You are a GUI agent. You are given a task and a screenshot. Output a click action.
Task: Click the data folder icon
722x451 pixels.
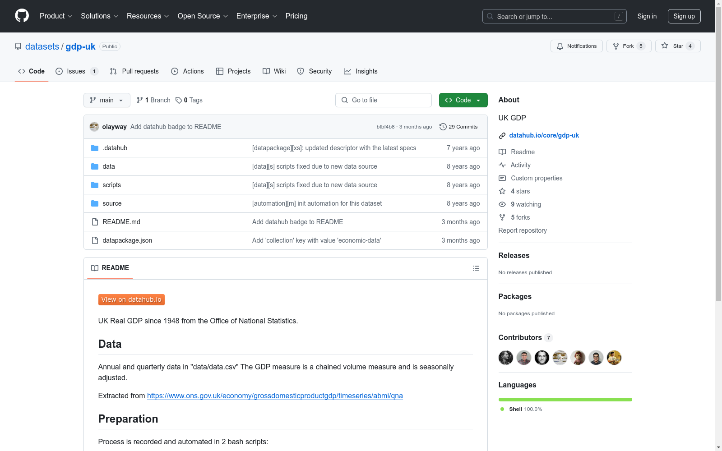[95, 166]
